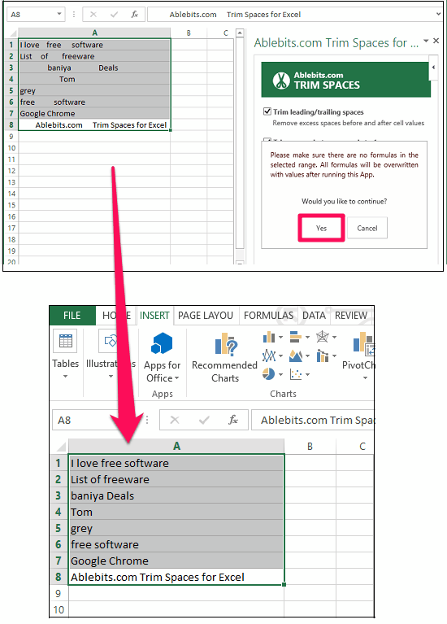Select cell 'free software' in bottom sheet
This screenshot has height=624, width=447.
tap(176, 545)
